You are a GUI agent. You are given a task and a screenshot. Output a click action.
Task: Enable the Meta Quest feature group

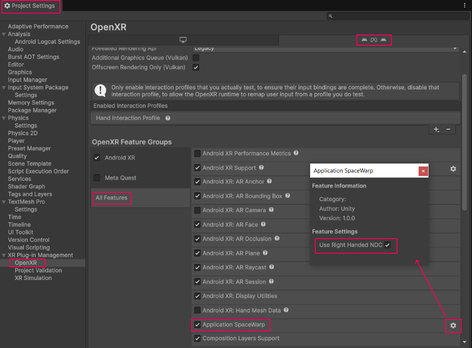96,178
